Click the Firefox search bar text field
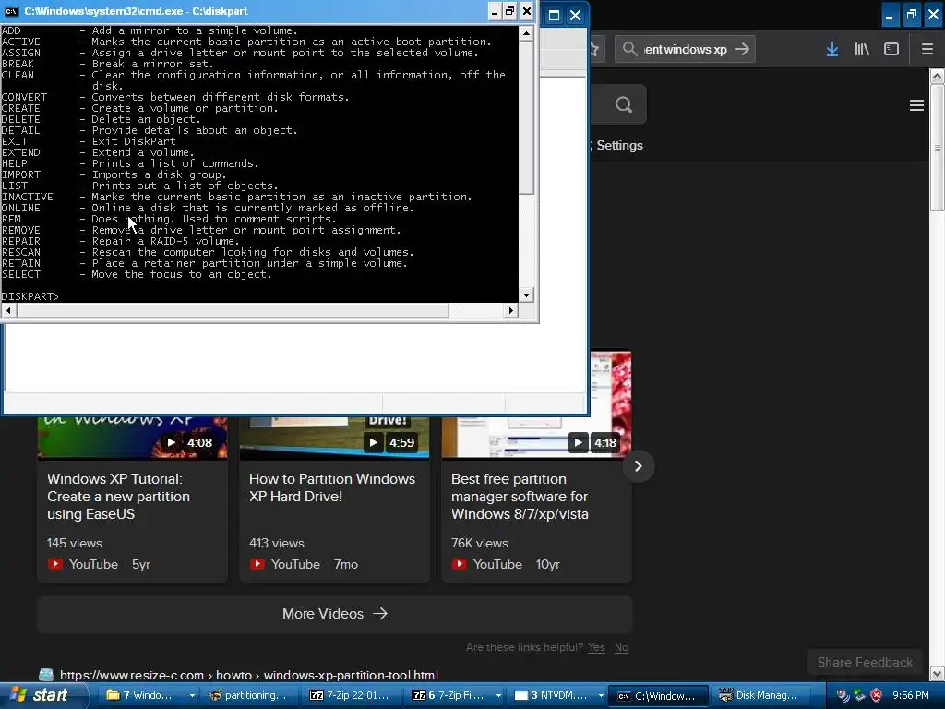 click(686, 50)
